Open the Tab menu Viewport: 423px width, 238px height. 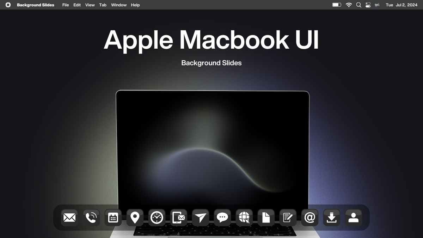pos(103,5)
